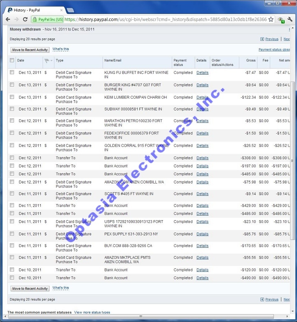Click the bottom Next page link

tap(287, 299)
